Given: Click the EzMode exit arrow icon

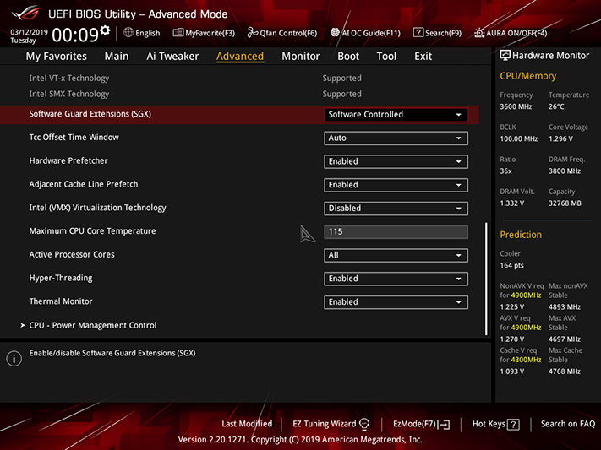Looking at the screenshot, I should tap(445, 425).
